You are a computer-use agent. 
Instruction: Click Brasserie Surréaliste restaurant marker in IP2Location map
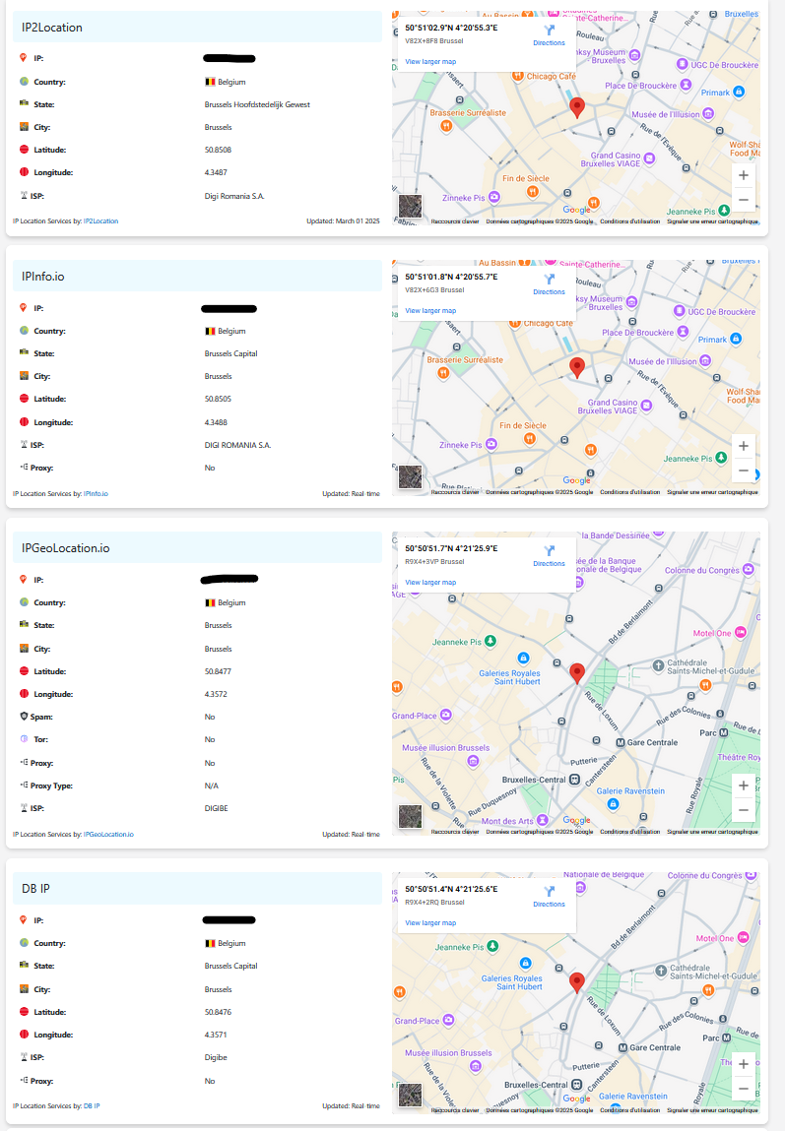click(446, 126)
